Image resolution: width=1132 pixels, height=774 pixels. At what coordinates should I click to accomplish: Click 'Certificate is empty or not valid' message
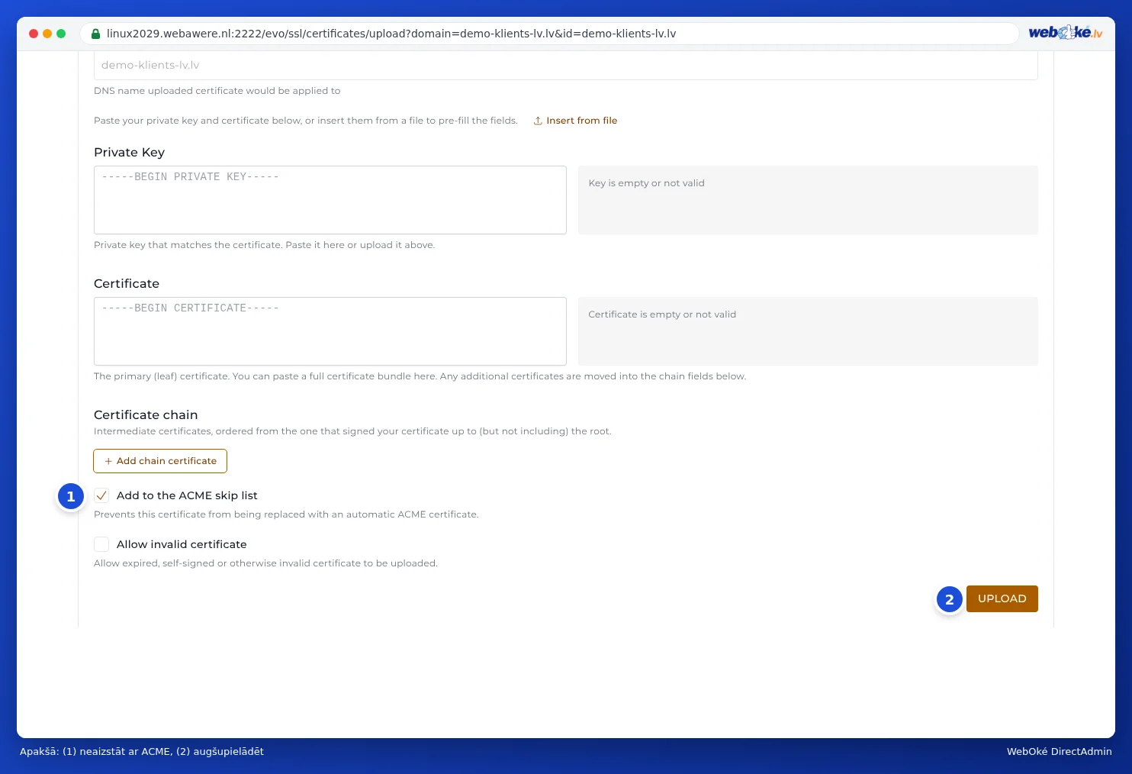(x=662, y=314)
